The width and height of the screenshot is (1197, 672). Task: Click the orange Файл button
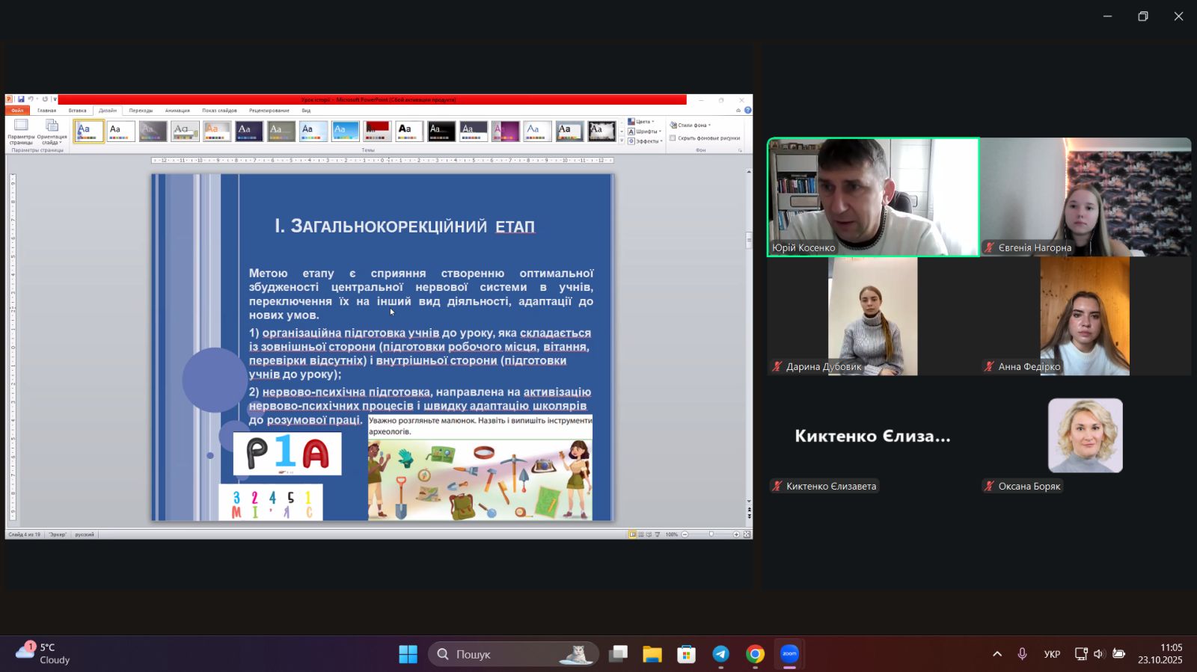(x=16, y=111)
